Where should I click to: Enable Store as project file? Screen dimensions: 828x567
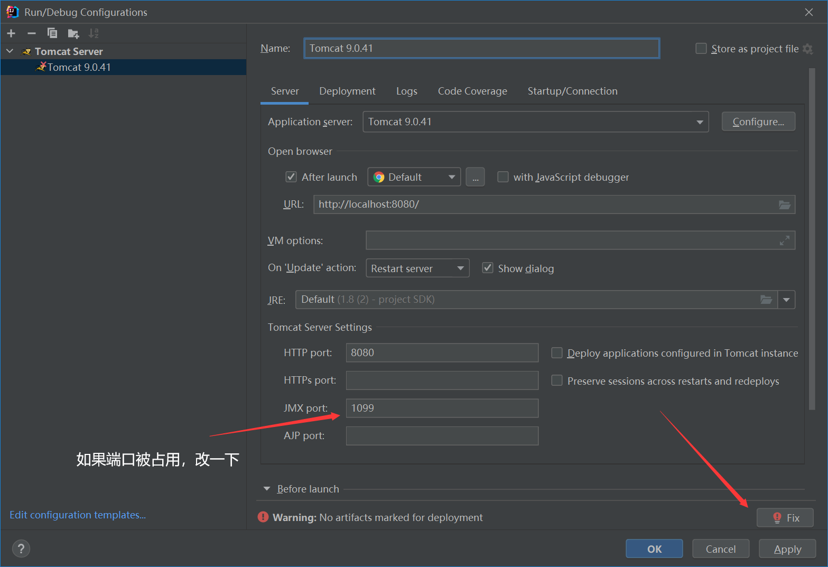(701, 49)
